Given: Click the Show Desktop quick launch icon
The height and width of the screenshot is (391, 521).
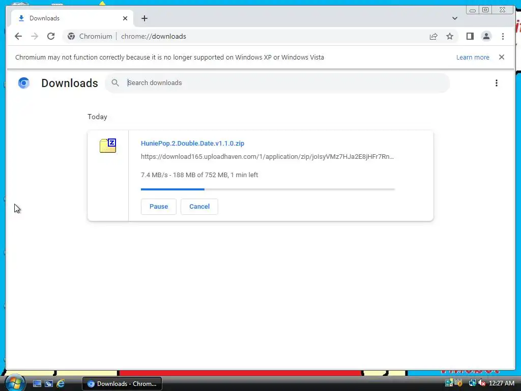Looking at the screenshot, I should pyautogui.click(x=37, y=384).
